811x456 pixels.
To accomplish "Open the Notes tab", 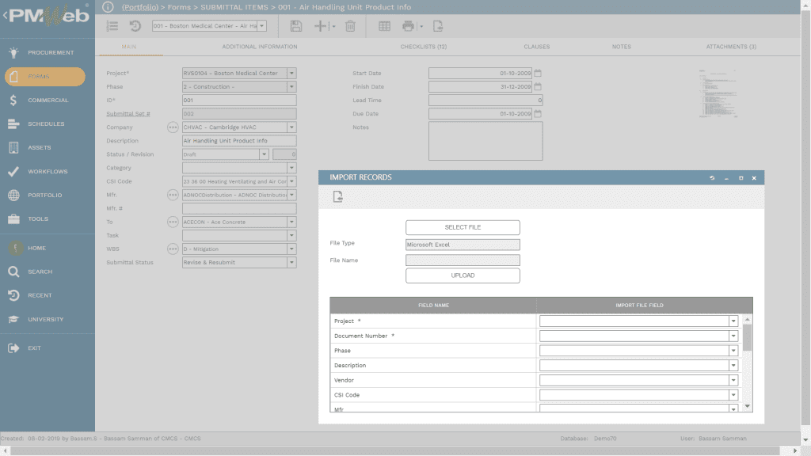I will pyautogui.click(x=621, y=47).
